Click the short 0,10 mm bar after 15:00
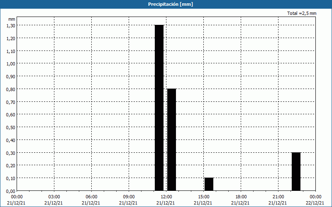Viewport: 332px width, 207px height. 209,184
